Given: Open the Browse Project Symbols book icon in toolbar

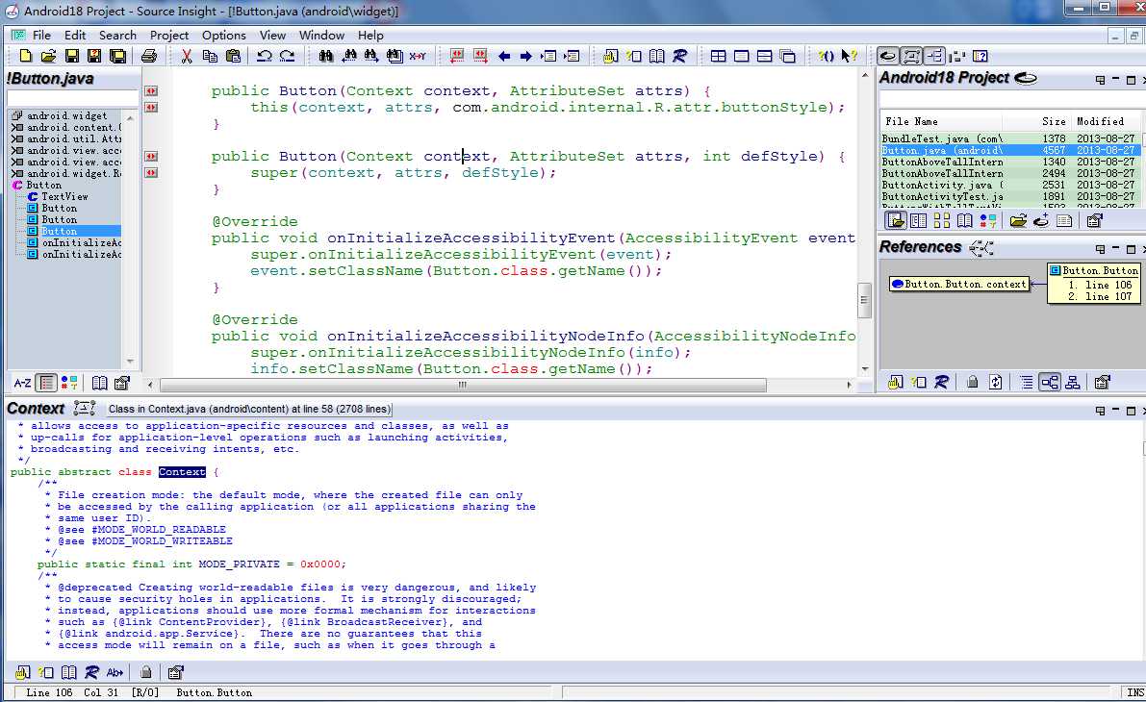Looking at the screenshot, I should [x=657, y=56].
